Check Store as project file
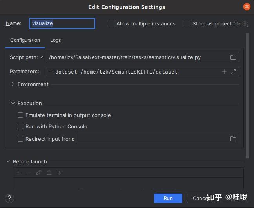The height and width of the screenshot is (208, 254). (x=187, y=23)
